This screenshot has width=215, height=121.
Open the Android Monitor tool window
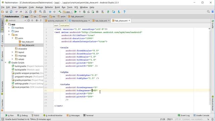(53, 115)
